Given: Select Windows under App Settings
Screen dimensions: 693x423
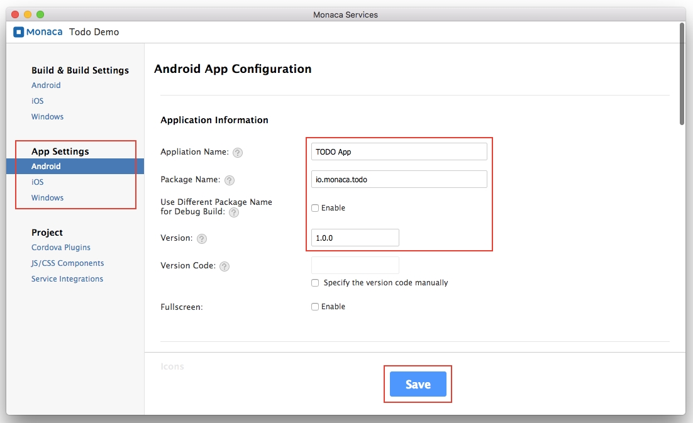Looking at the screenshot, I should tap(47, 198).
